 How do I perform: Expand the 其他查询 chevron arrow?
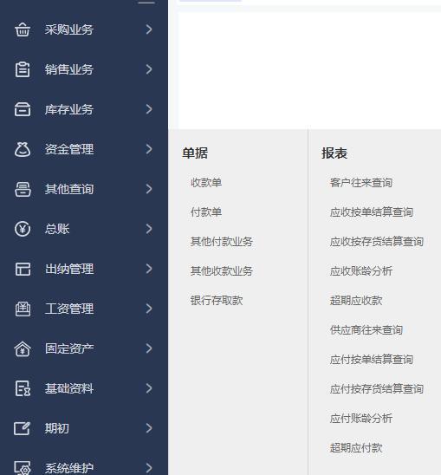click(x=149, y=189)
